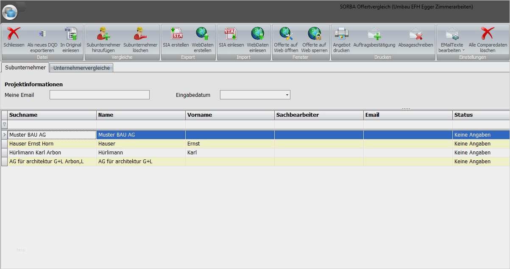
Task: Click the Vorname cell 'Karl'
Action: click(230, 152)
